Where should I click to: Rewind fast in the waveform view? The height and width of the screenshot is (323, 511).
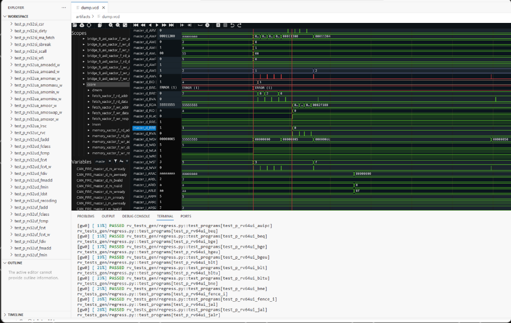pos(143,25)
